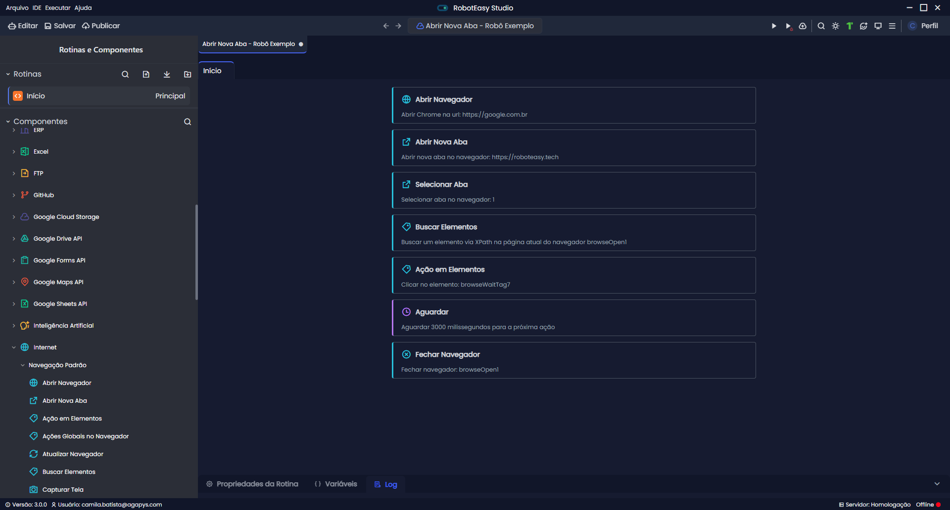950x510 pixels.
Task: Expand the Google Sheets API group
Action: point(14,304)
